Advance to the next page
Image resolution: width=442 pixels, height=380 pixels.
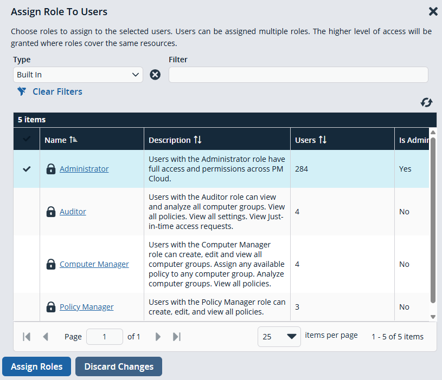click(x=158, y=336)
